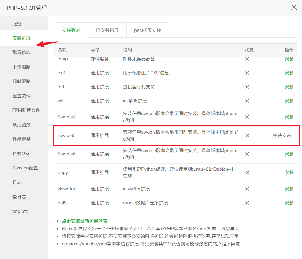Screen dimensions: 302x259
Task: Click the status cross icon beside exif
Action: (x=247, y=73)
